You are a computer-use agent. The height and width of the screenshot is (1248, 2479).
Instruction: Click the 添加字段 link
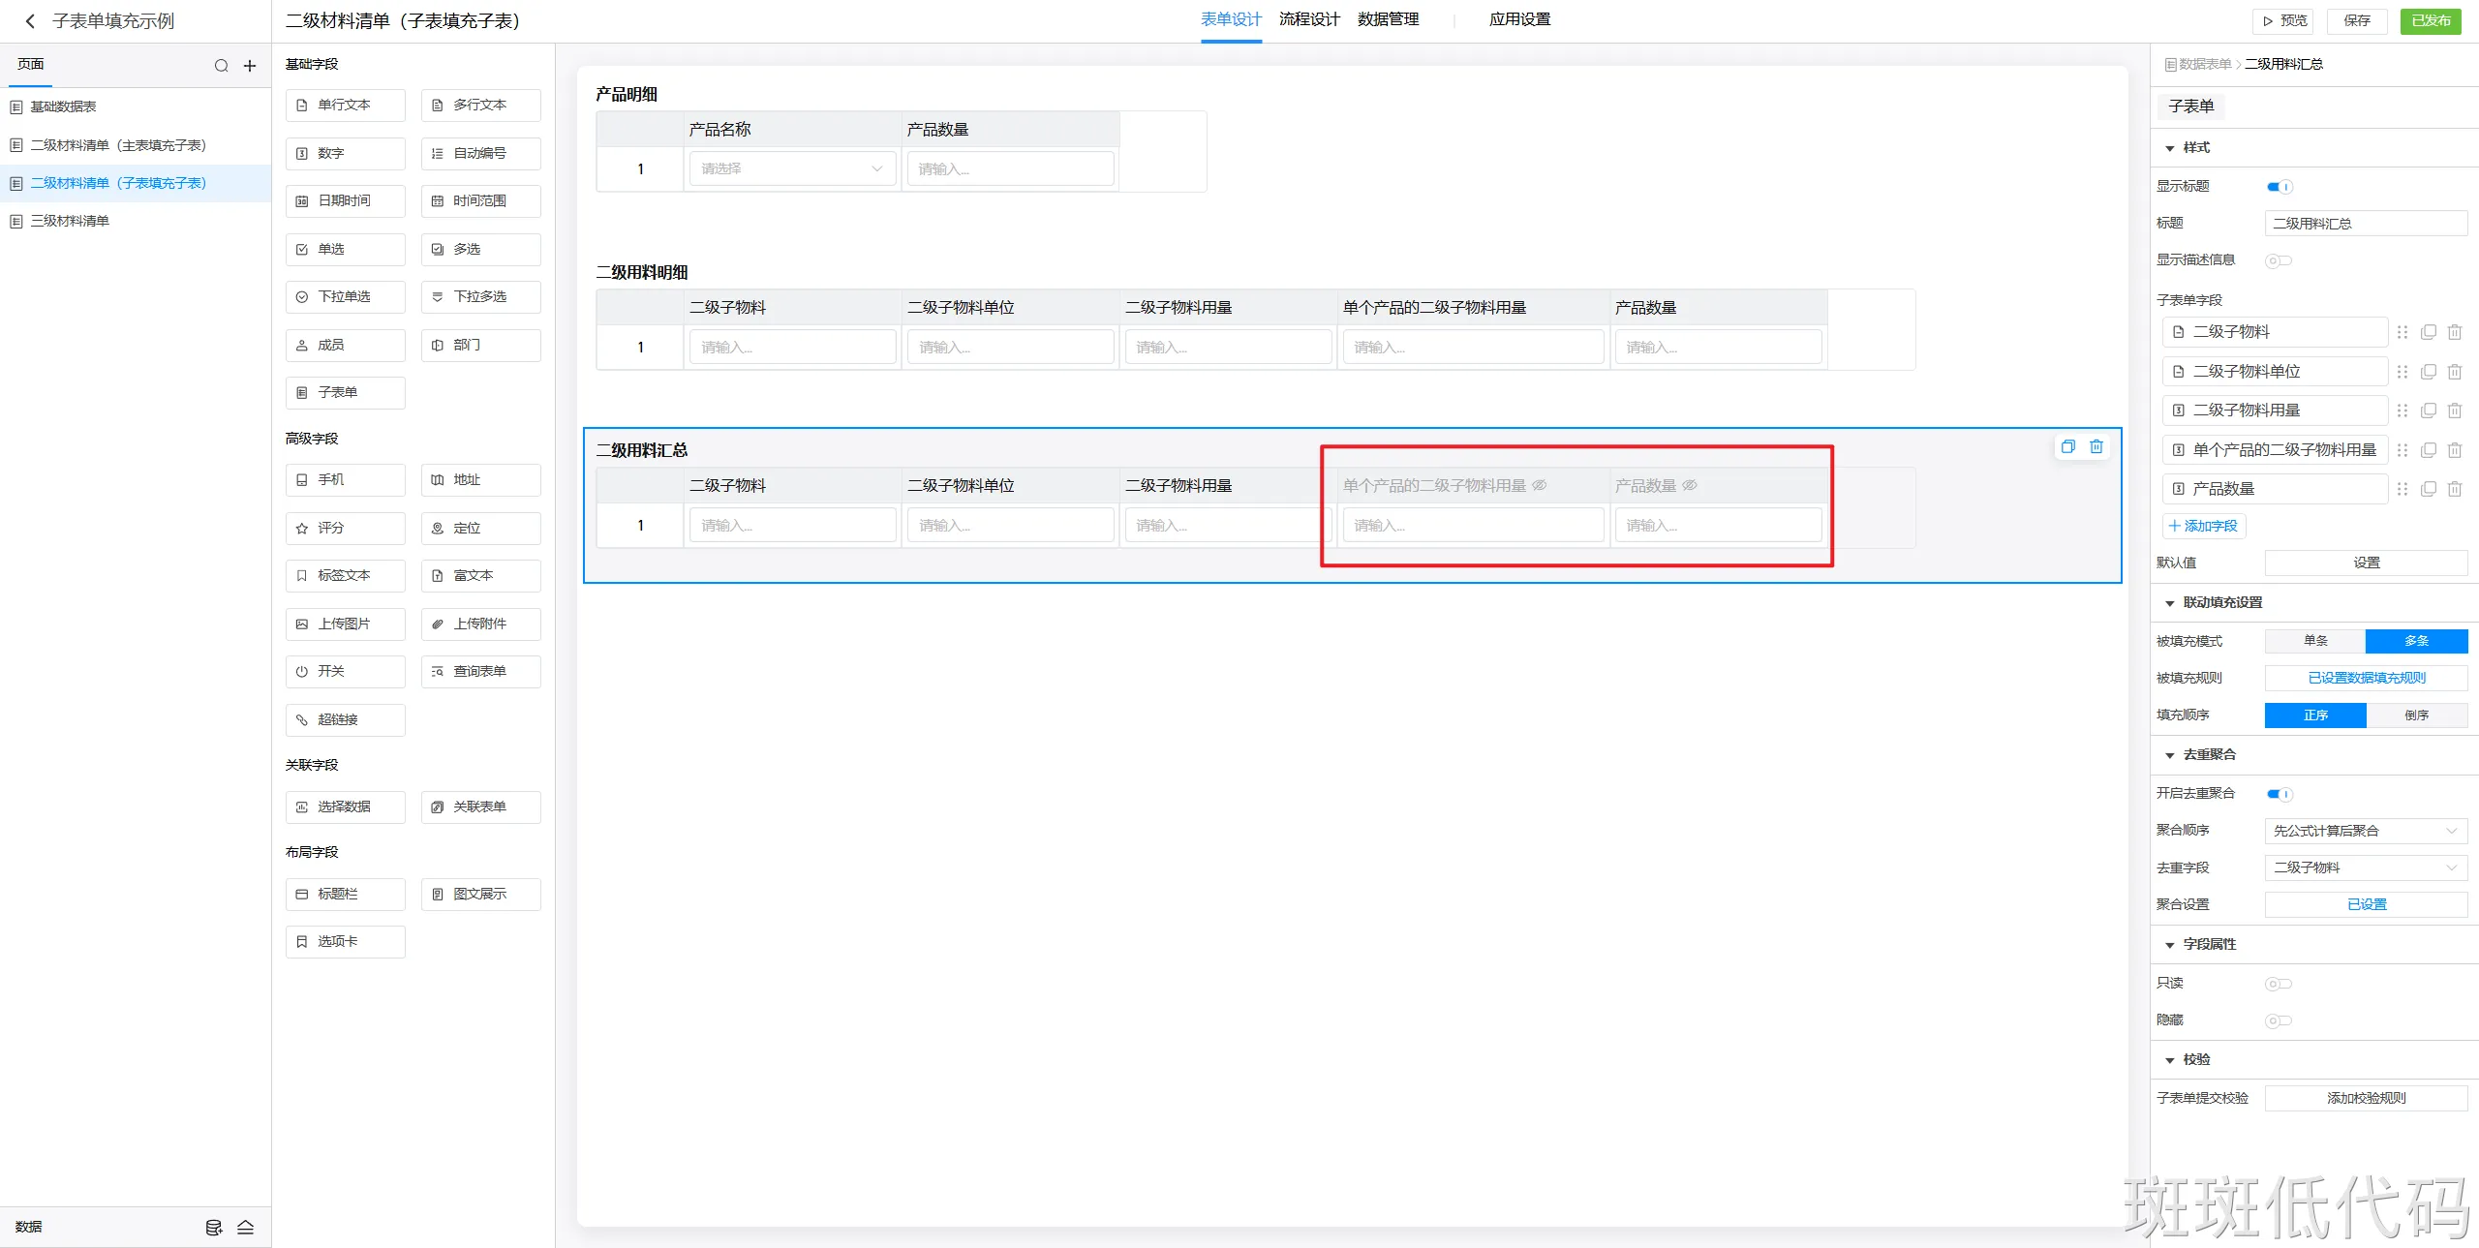pos(2203,526)
